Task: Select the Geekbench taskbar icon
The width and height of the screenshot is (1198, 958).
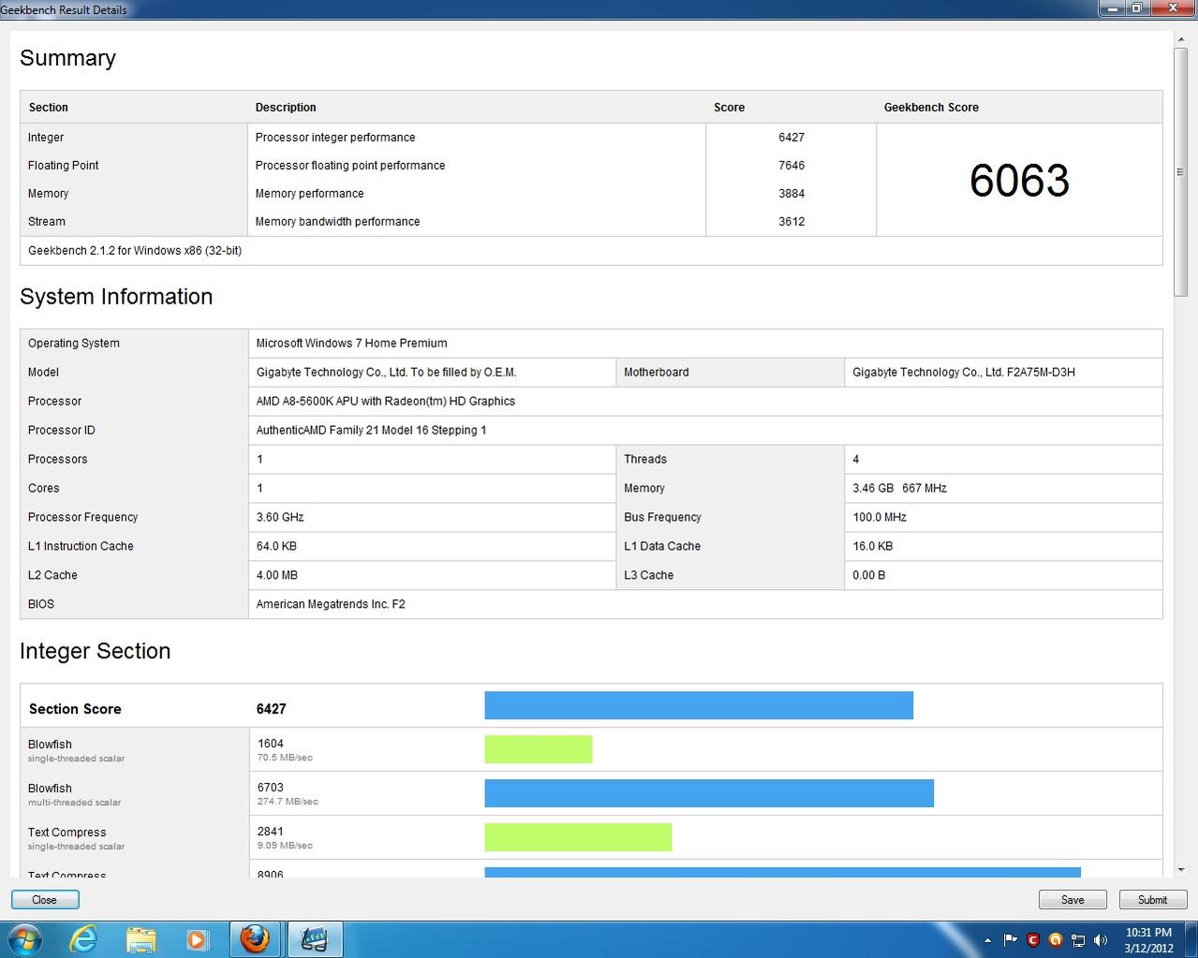Action: pos(315,939)
